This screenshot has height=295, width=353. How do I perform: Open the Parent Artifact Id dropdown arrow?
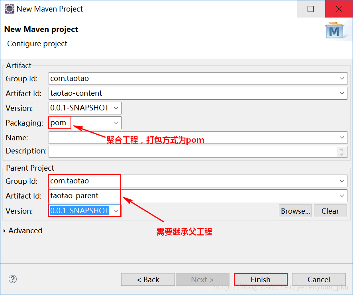342,196
